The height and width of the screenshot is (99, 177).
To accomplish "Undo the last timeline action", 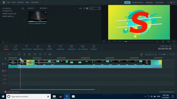I will click(9, 54).
